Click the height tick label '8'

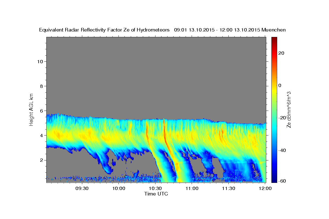point(41,86)
